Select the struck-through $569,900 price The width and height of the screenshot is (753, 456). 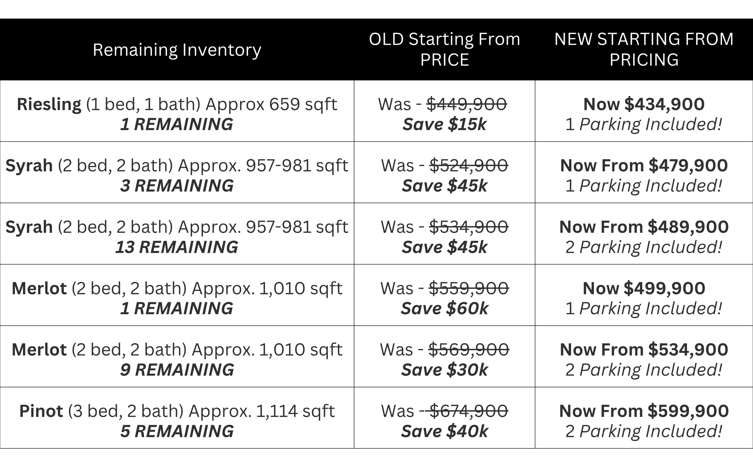click(469, 350)
